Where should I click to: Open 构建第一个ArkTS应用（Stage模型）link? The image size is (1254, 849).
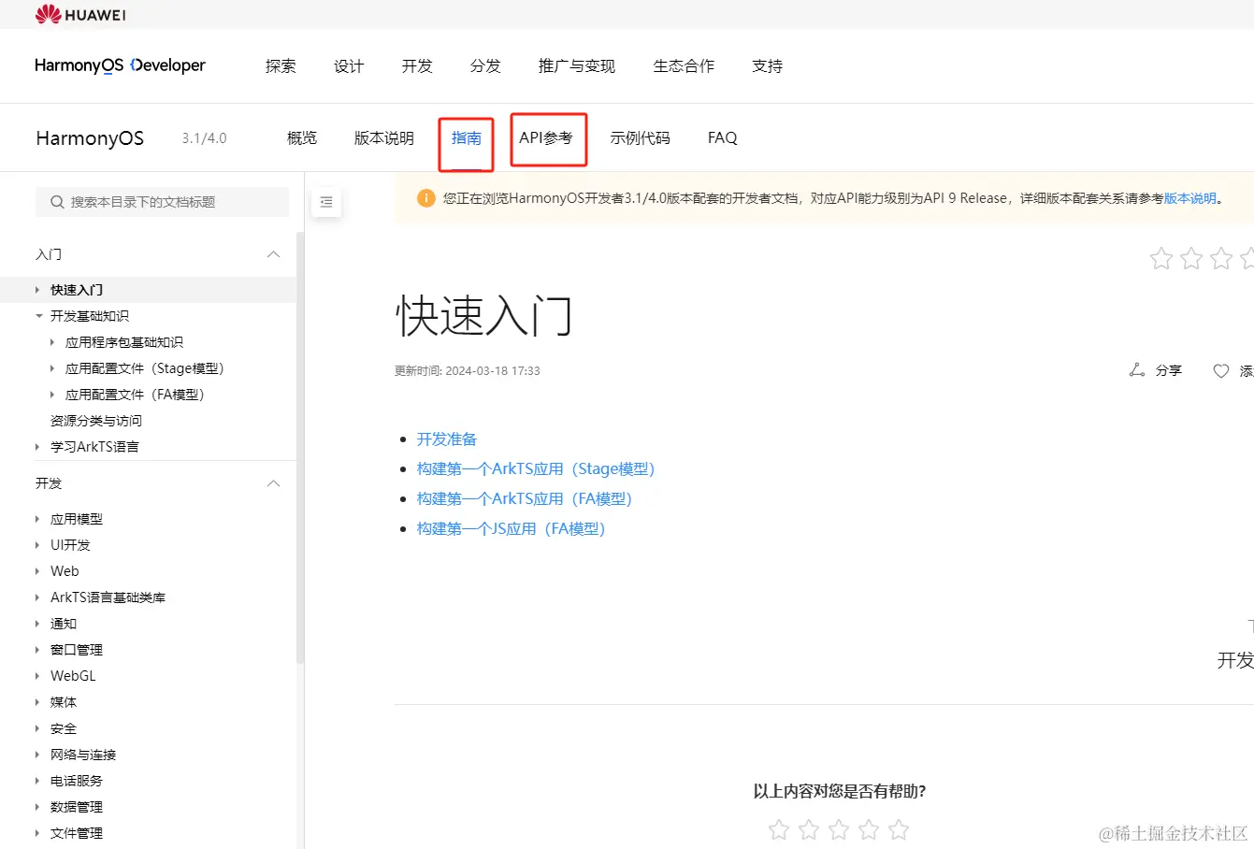point(536,468)
